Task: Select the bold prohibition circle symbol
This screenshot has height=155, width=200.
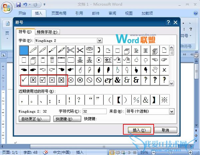Action: click(99, 80)
